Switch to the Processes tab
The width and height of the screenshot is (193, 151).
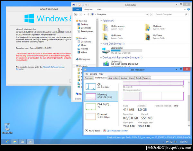point(89,78)
